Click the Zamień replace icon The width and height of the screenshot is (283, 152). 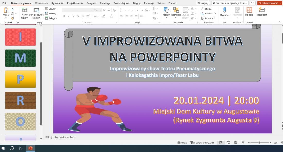pos(202,14)
